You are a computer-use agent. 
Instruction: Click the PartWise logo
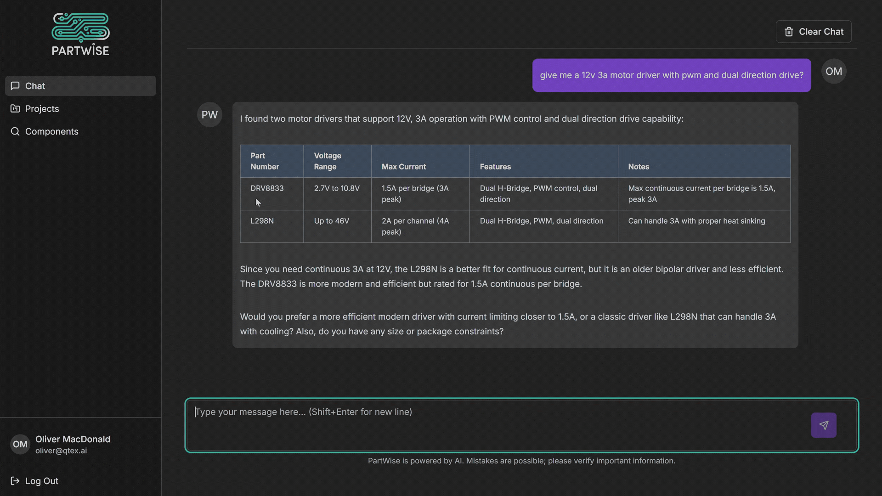(80, 34)
